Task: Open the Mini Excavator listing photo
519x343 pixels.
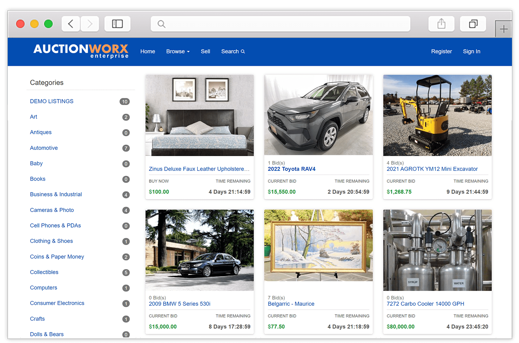Action: [437, 115]
